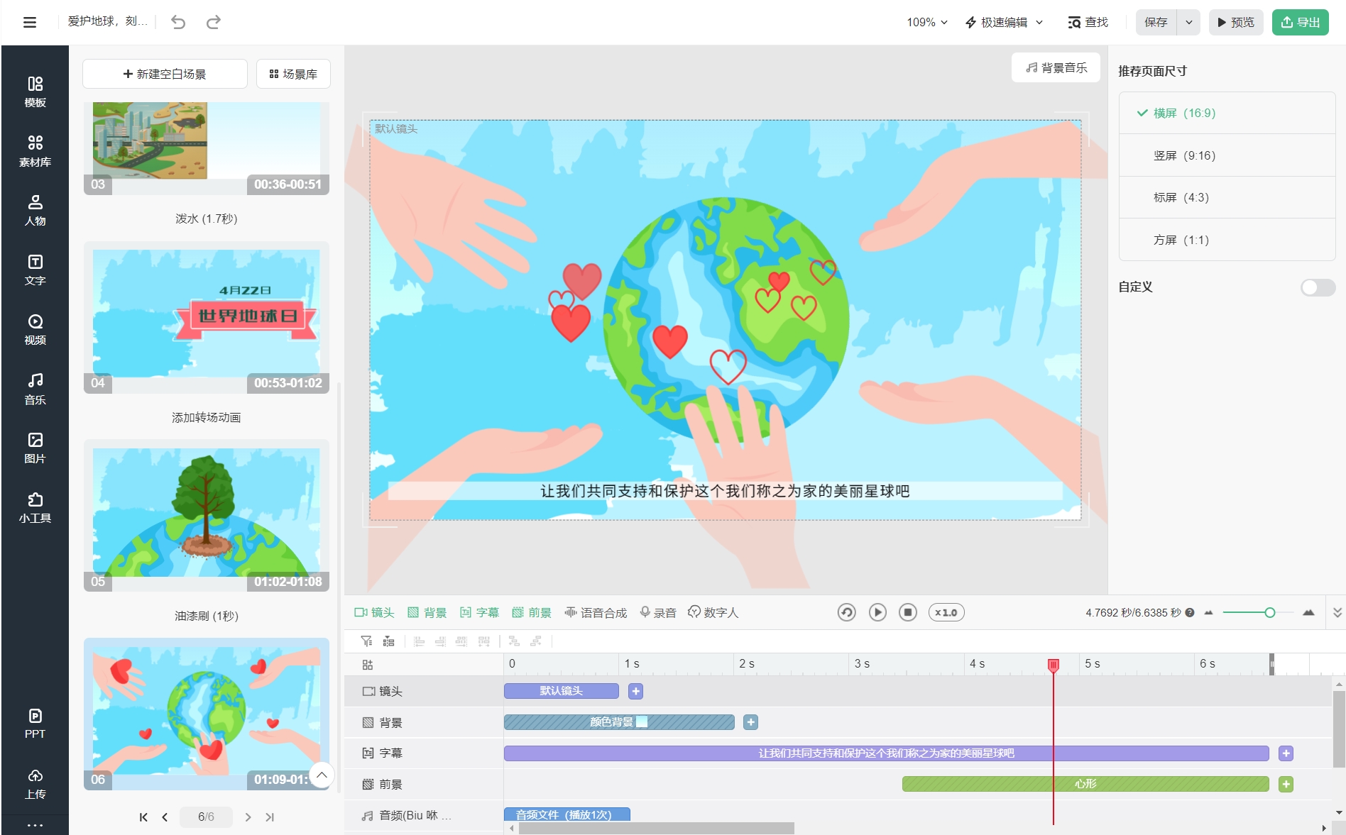Open 语音合成 voice synthesis

(596, 612)
